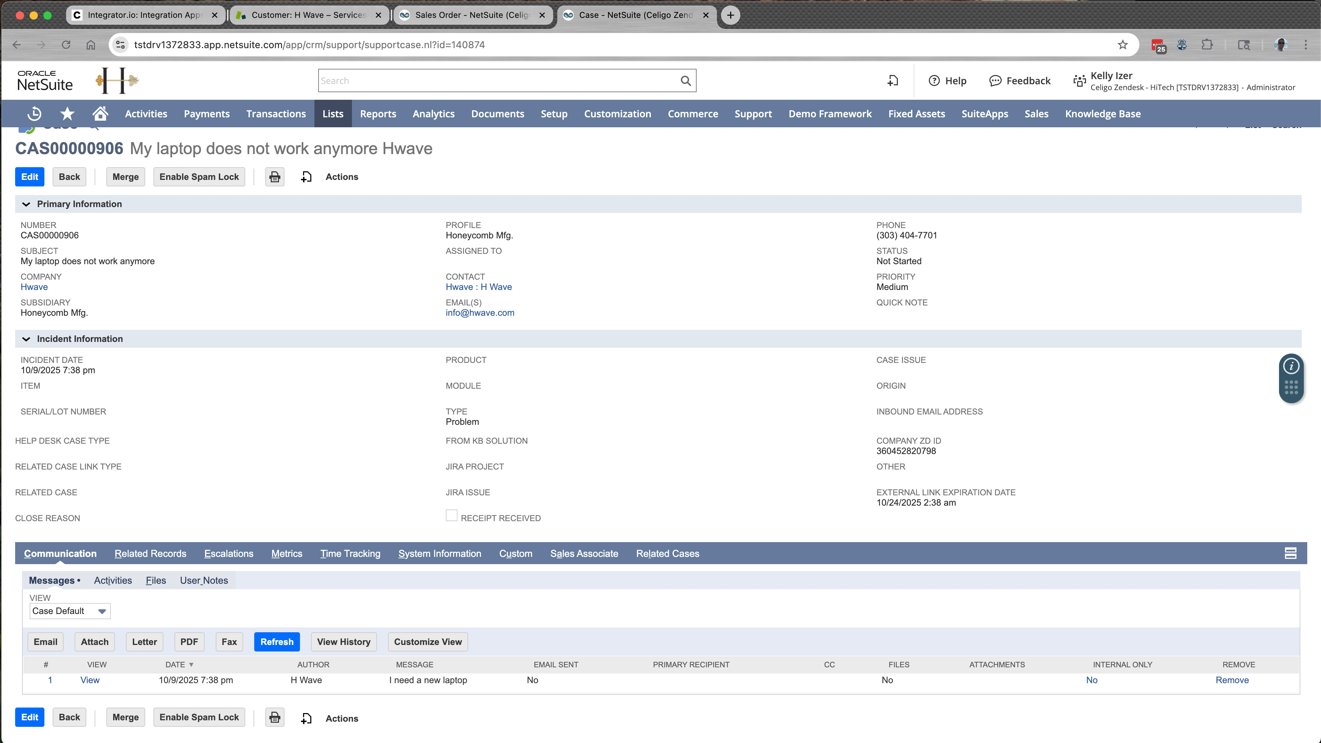Collapse the Primary Information section
Image resolution: width=1321 pixels, height=743 pixels.
(26, 204)
